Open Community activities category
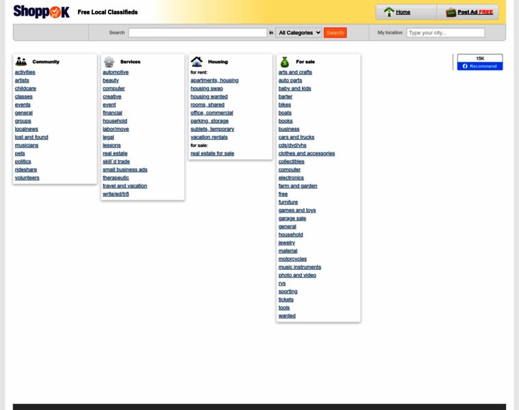519x410 pixels. (x=25, y=72)
